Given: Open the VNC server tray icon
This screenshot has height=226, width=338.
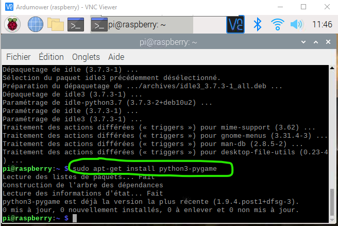Looking at the screenshot, I should click(x=235, y=24).
